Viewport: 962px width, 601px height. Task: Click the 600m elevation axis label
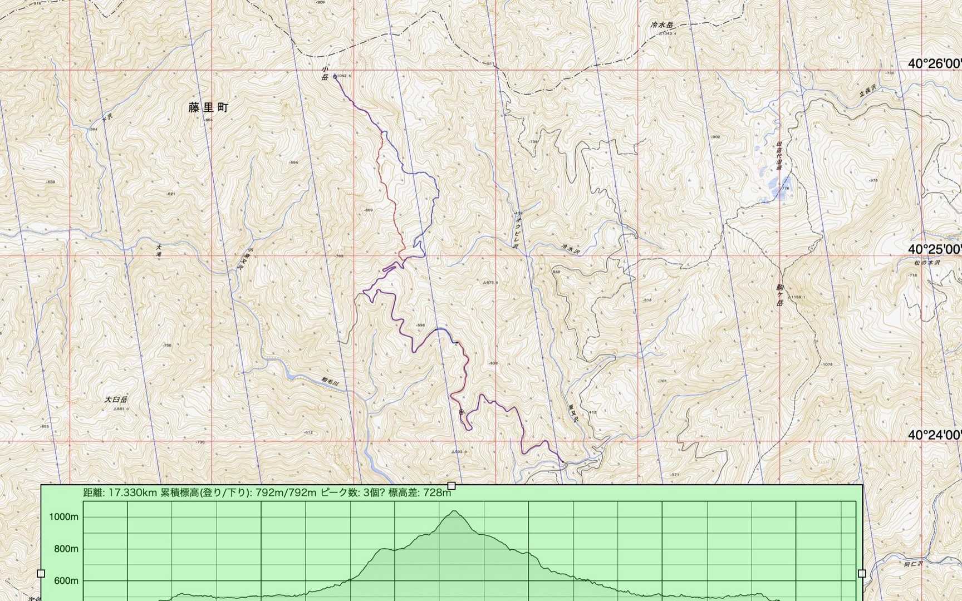66,580
